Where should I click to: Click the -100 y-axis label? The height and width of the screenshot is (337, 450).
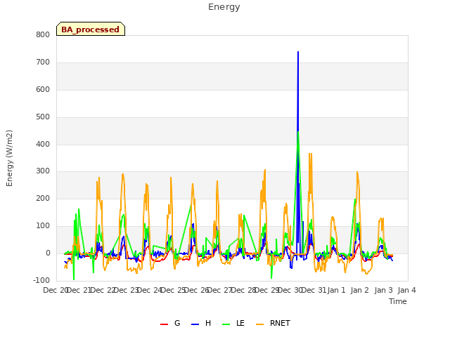(41, 281)
